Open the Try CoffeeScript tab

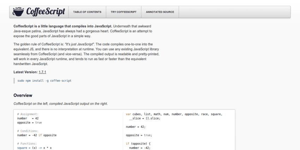point(124,12)
